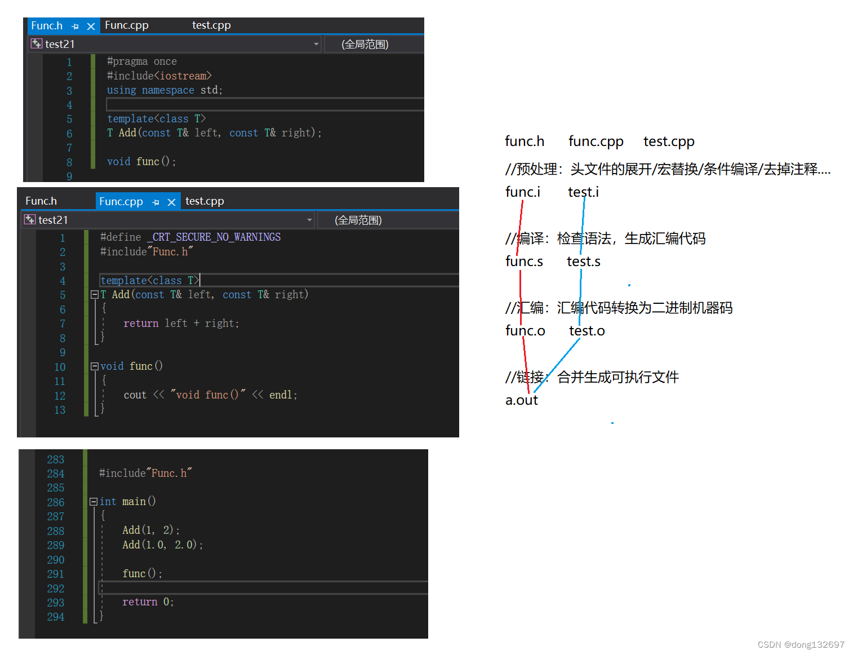Image resolution: width=853 pixels, height=655 pixels.
Task: Close the Func.h tab in top editor
Action: click(91, 26)
